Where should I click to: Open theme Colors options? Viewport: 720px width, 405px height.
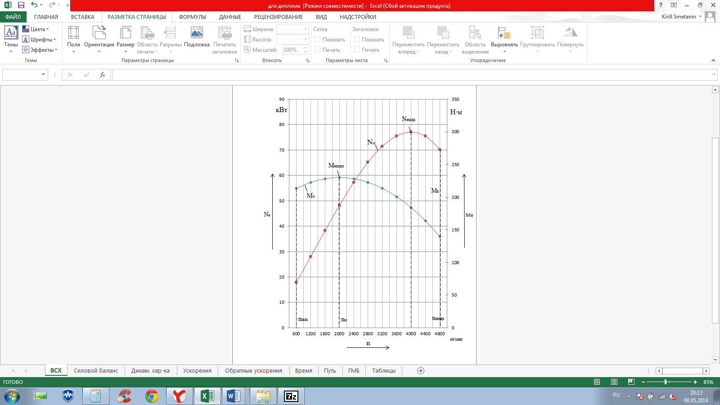pyautogui.click(x=36, y=29)
